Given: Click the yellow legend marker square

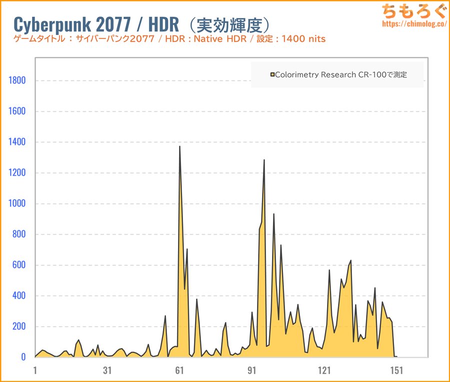Looking at the screenshot, I should click(x=272, y=75).
